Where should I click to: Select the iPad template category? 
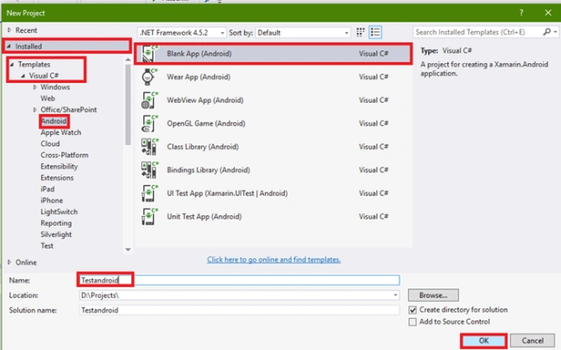pyautogui.click(x=47, y=189)
